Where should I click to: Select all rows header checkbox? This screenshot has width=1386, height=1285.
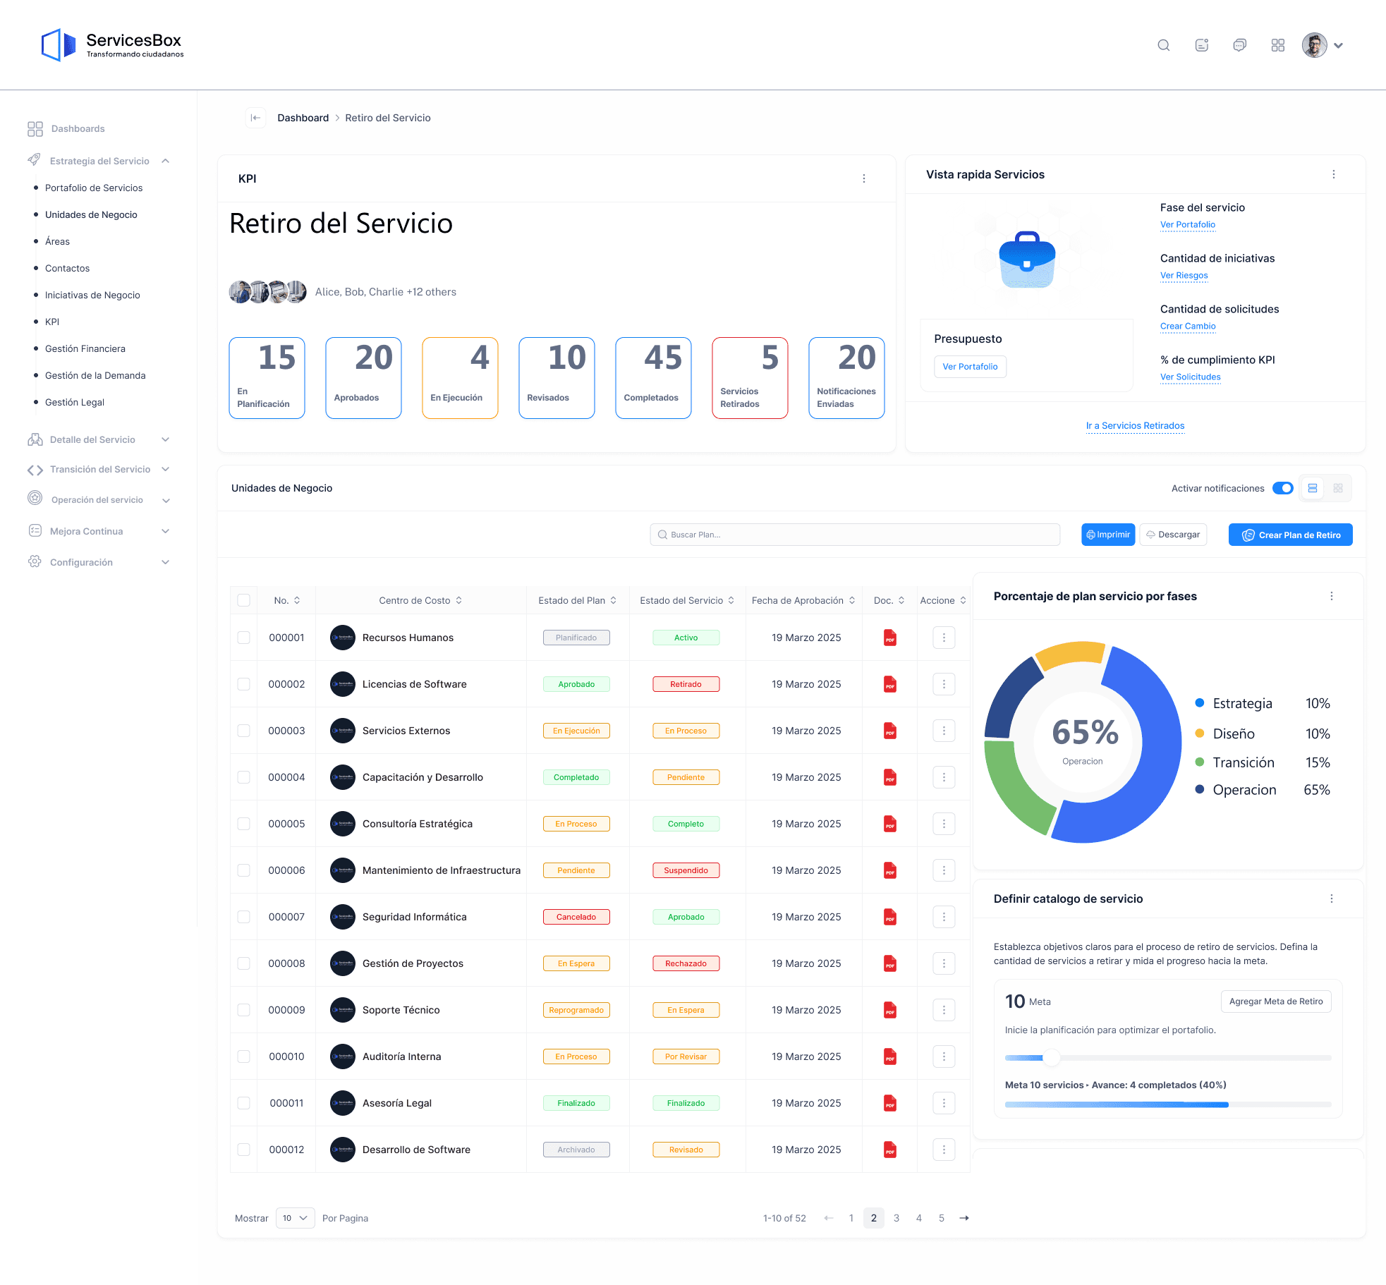[244, 600]
